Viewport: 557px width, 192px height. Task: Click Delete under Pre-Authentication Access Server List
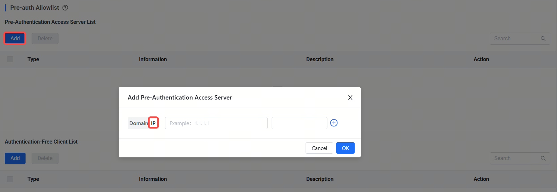pyautogui.click(x=45, y=38)
